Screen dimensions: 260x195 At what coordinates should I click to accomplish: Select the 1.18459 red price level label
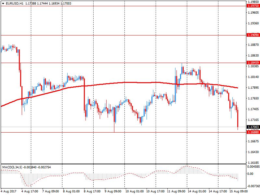[253, 63]
